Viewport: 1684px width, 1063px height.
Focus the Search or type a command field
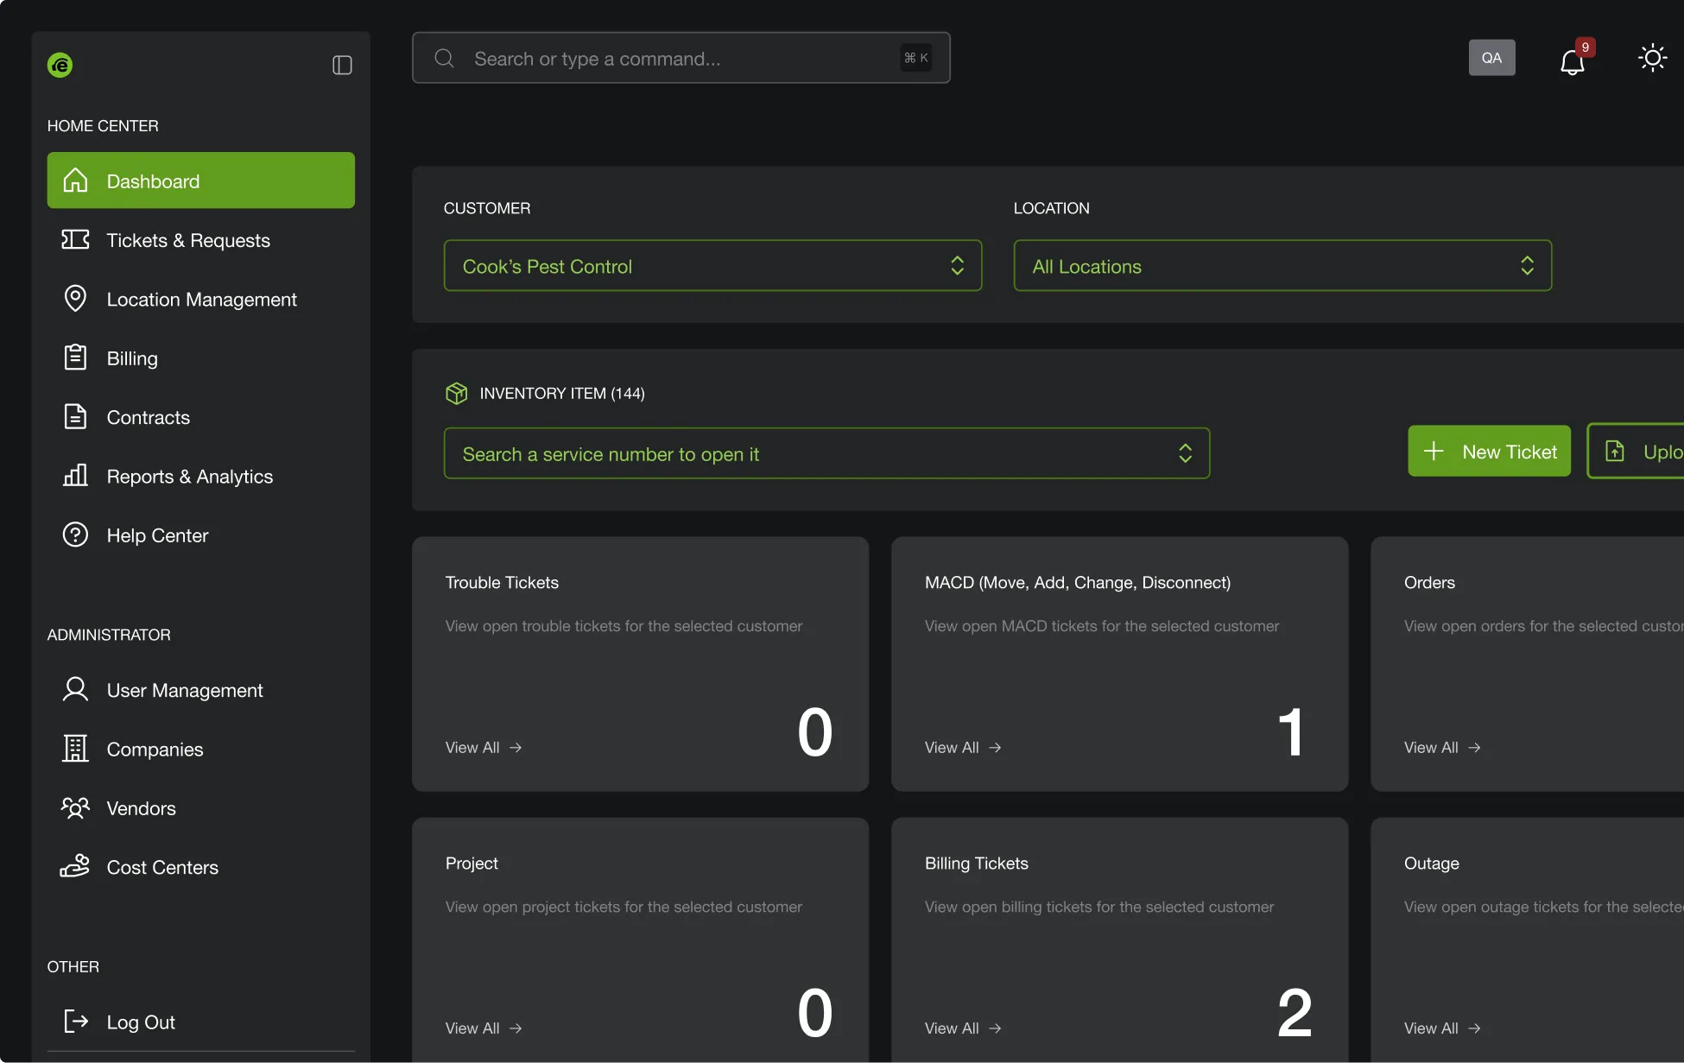pos(681,58)
